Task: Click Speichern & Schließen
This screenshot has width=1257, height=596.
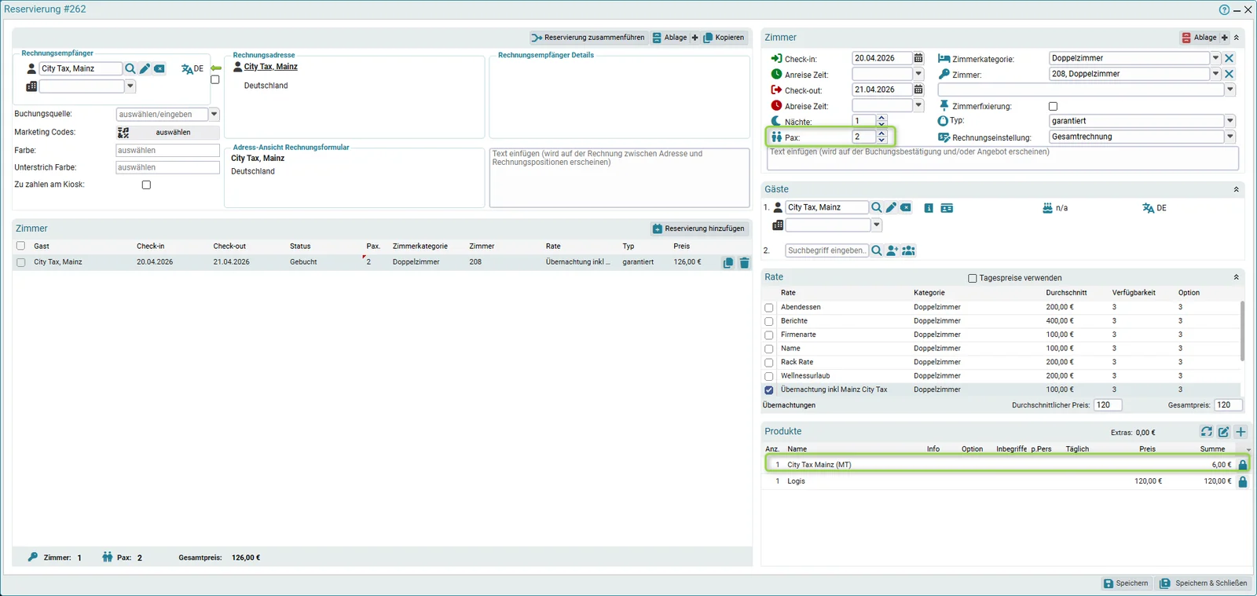Action: [1204, 583]
